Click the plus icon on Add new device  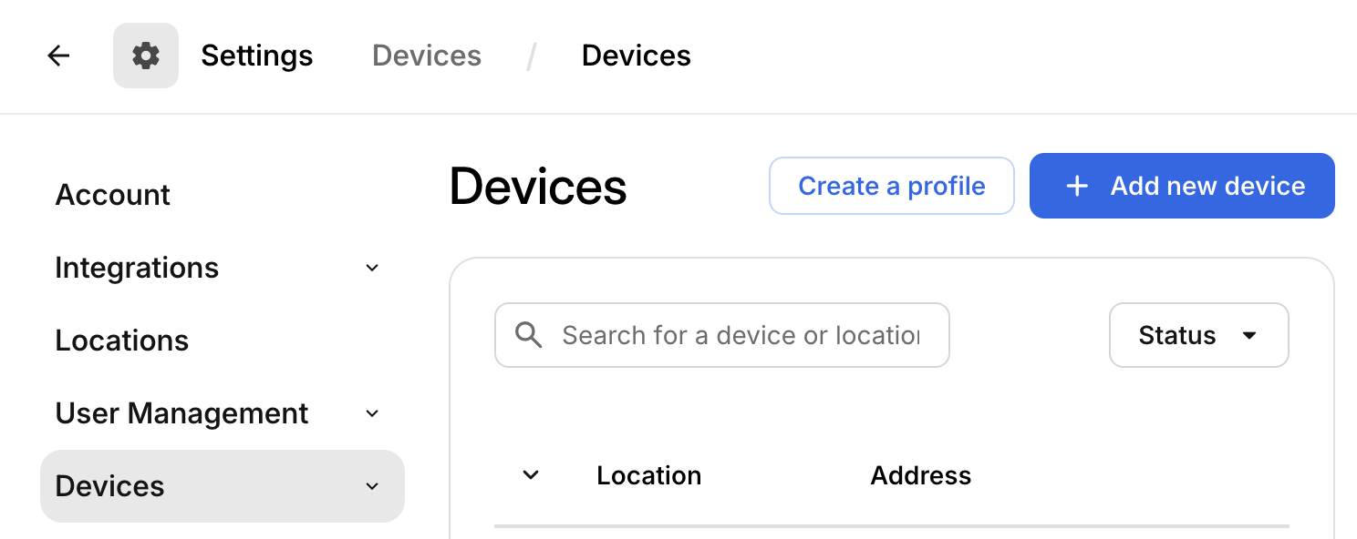pos(1077,186)
